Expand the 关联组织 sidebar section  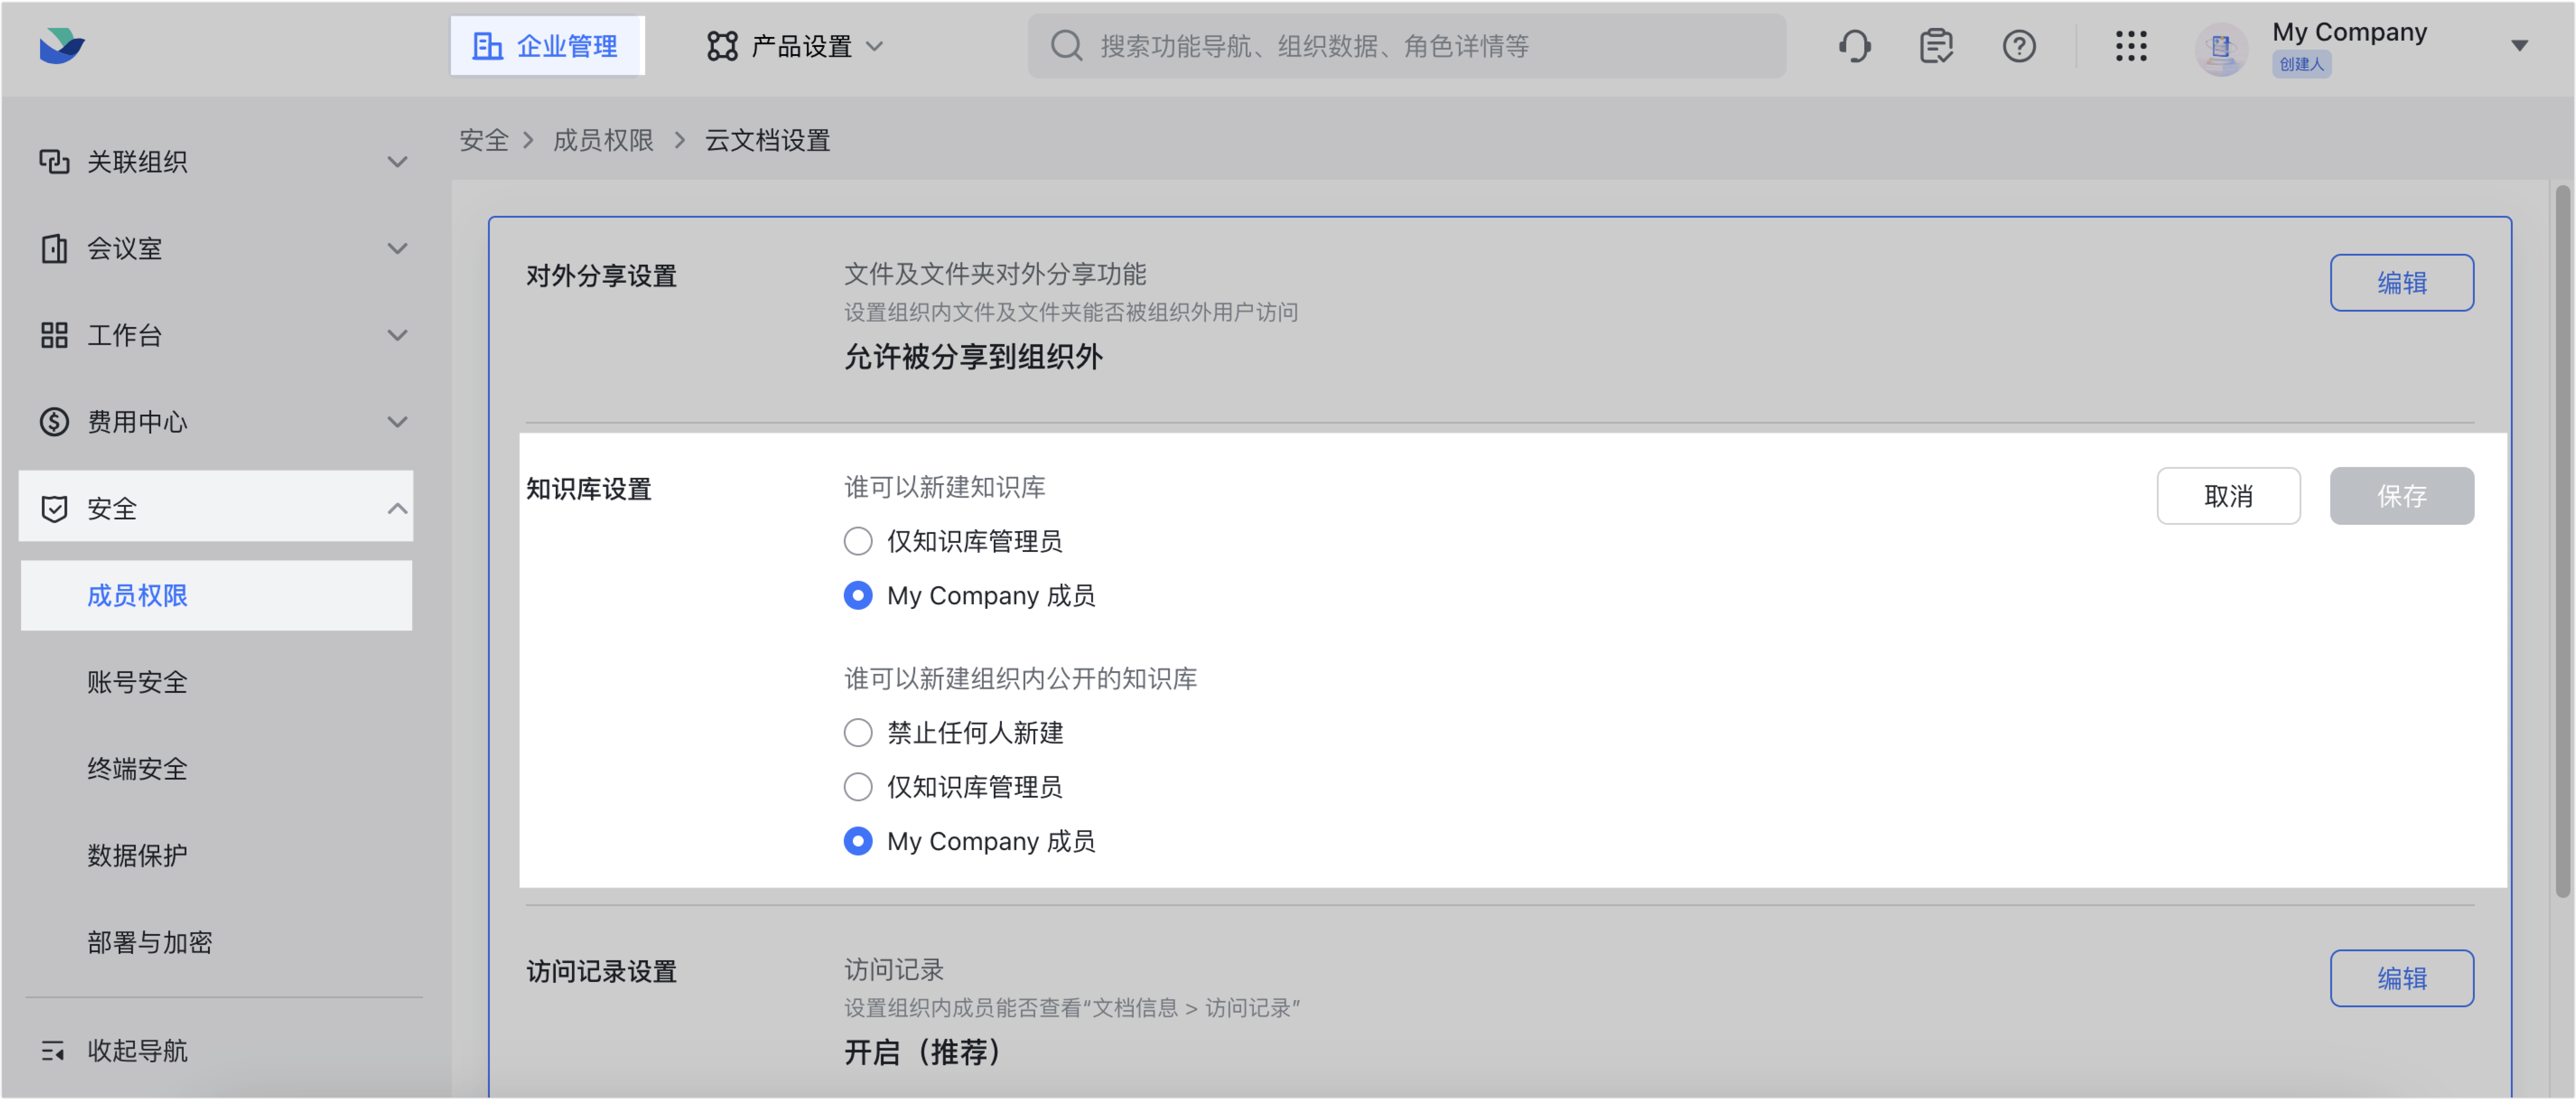click(397, 162)
